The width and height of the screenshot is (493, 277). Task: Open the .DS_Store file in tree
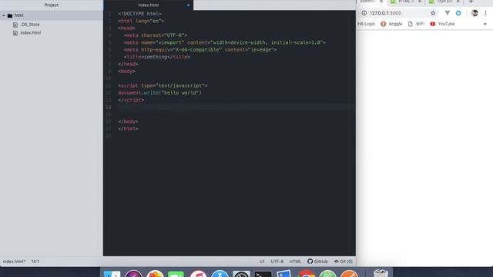[30, 25]
